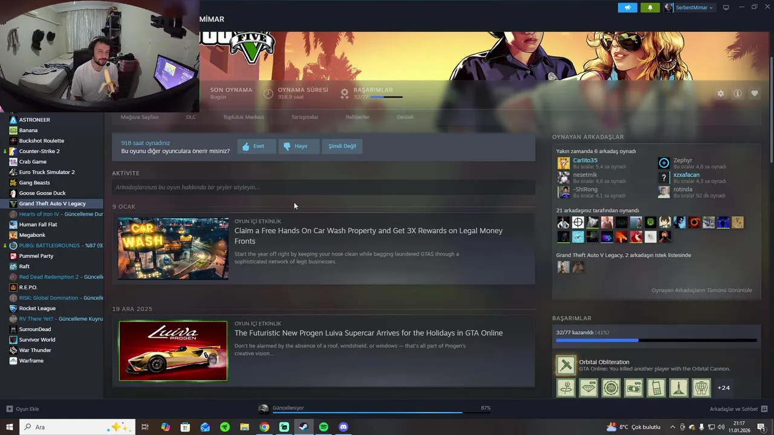View Oynayan Arkadaşların Tümünü Görüntüle link
Viewport: 774px width, 435px height.
click(701, 291)
